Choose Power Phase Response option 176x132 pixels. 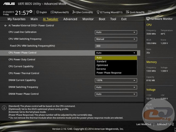click(116, 73)
